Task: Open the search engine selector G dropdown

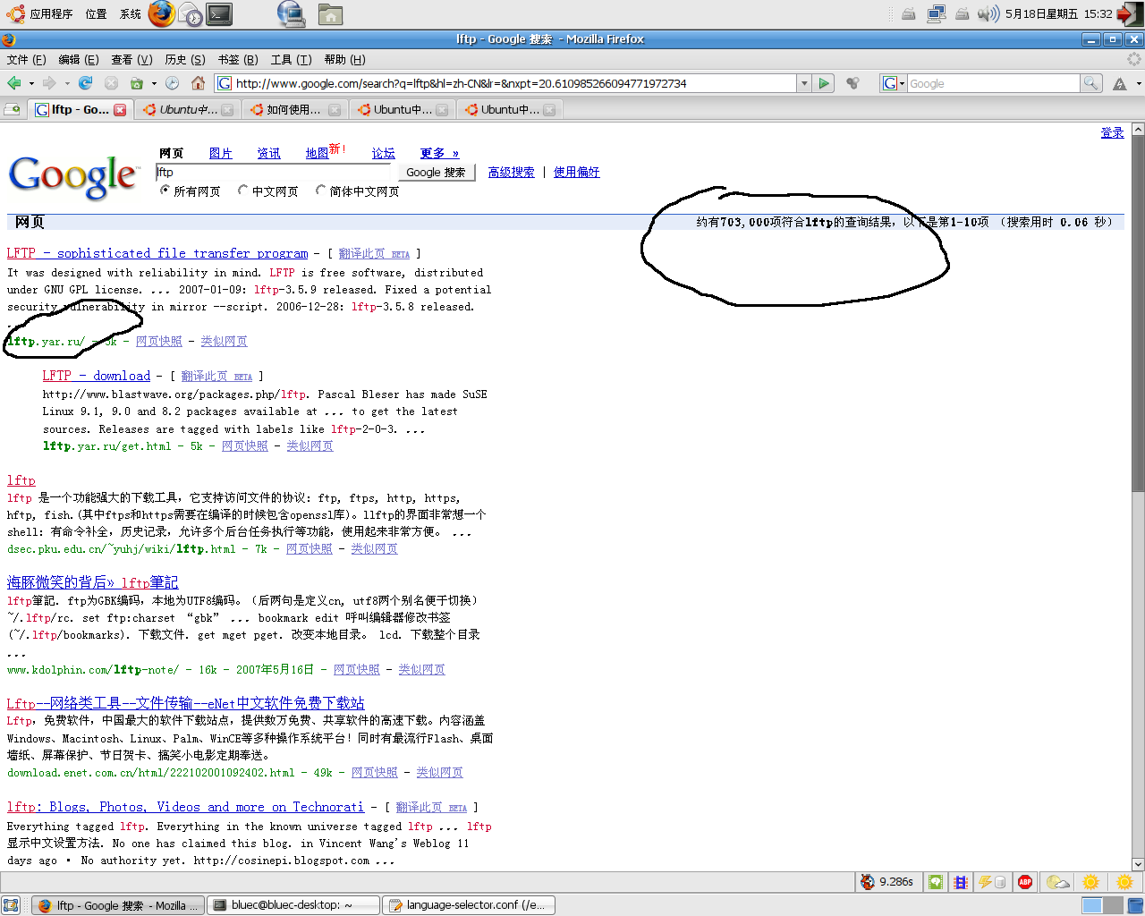Action: tap(894, 83)
